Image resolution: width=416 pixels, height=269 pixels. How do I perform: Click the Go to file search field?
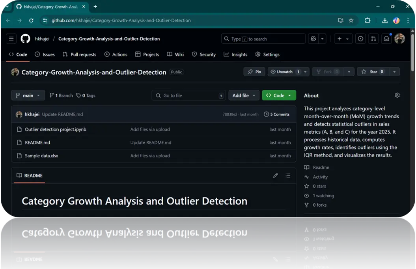click(x=188, y=95)
